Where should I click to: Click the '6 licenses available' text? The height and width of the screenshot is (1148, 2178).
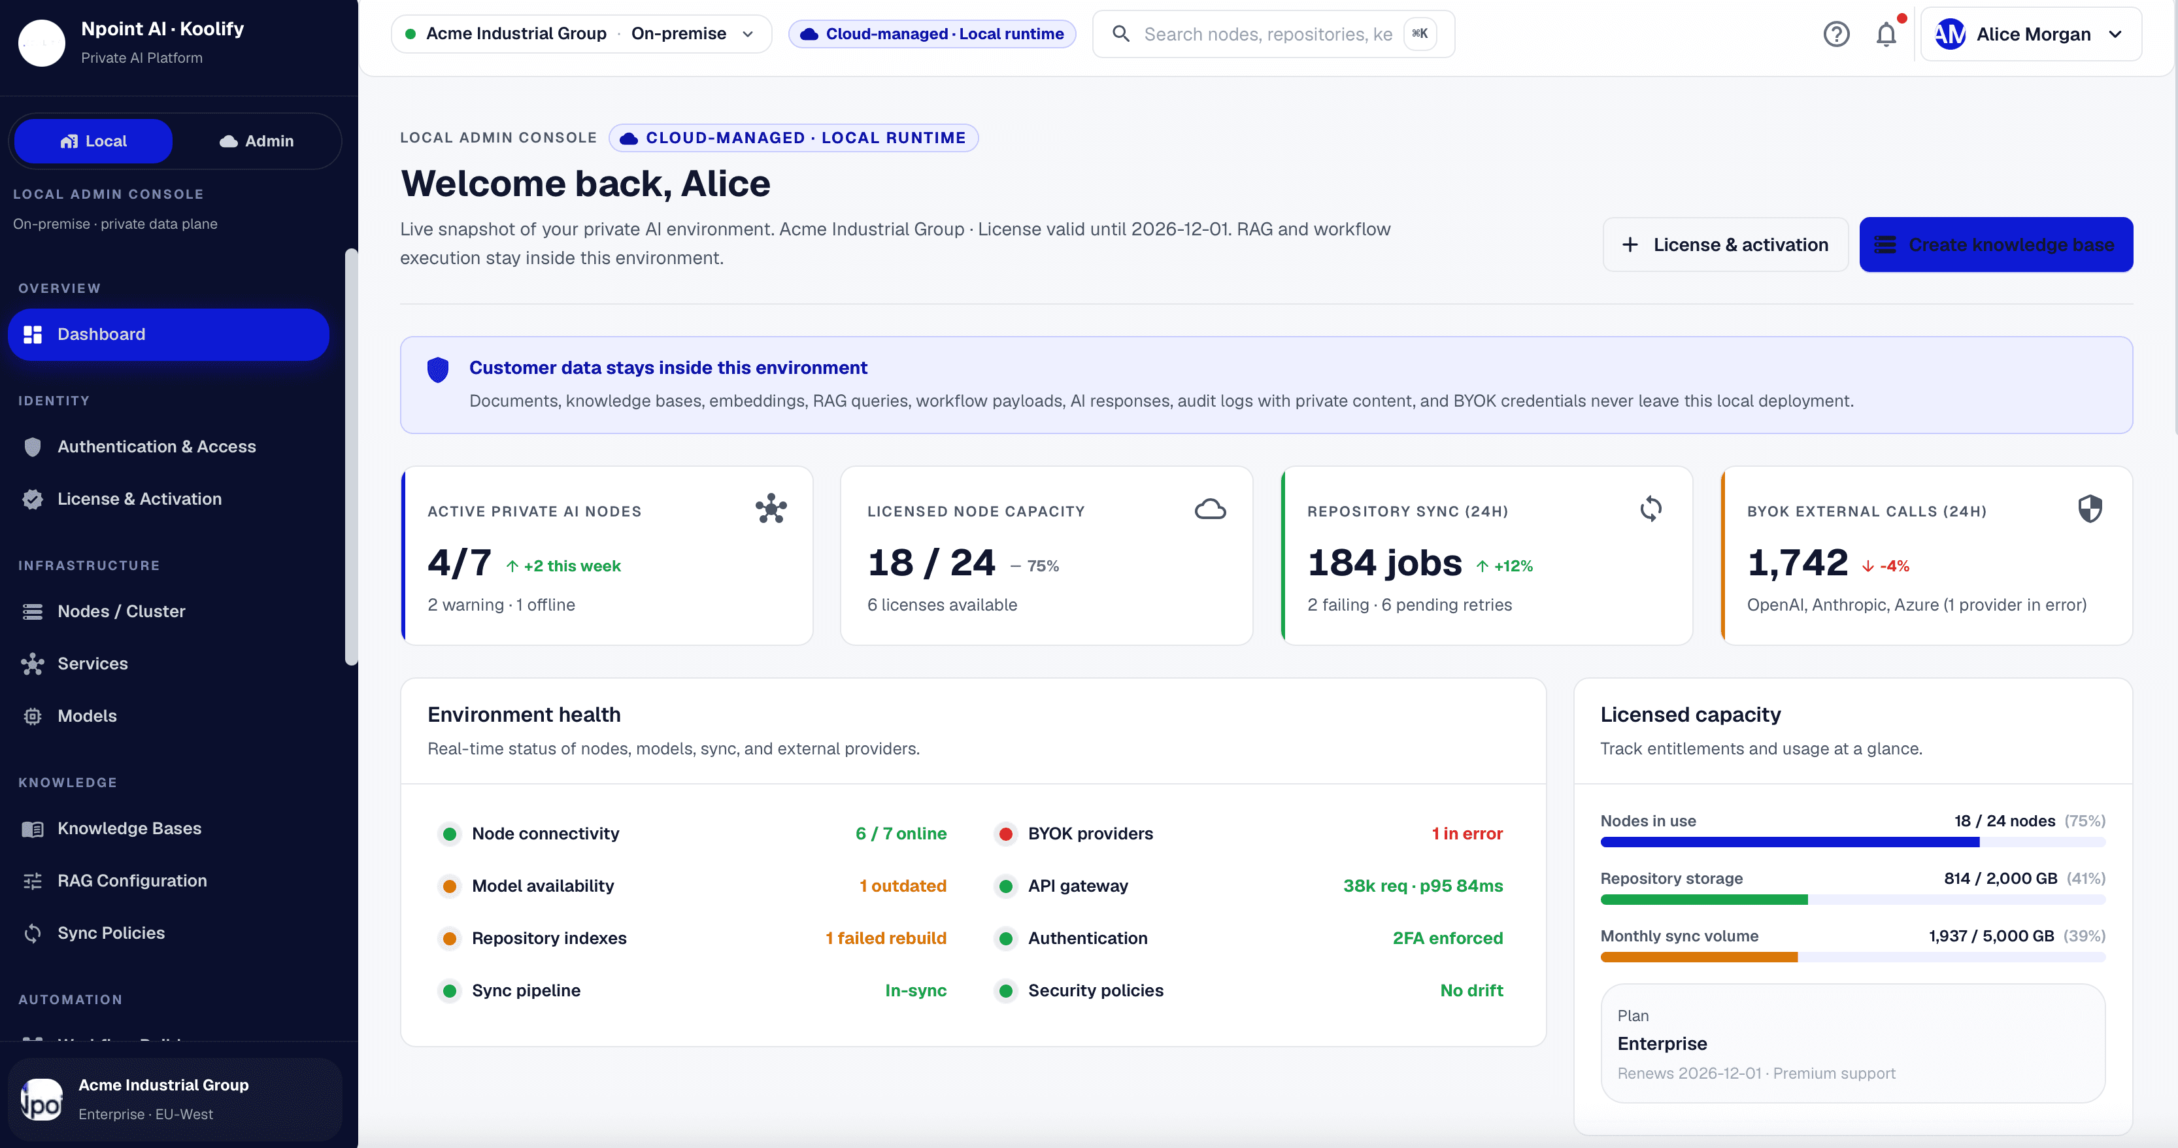(942, 605)
